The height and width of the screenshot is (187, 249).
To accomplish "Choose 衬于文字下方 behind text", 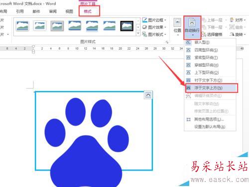I will tap(210, 80).
